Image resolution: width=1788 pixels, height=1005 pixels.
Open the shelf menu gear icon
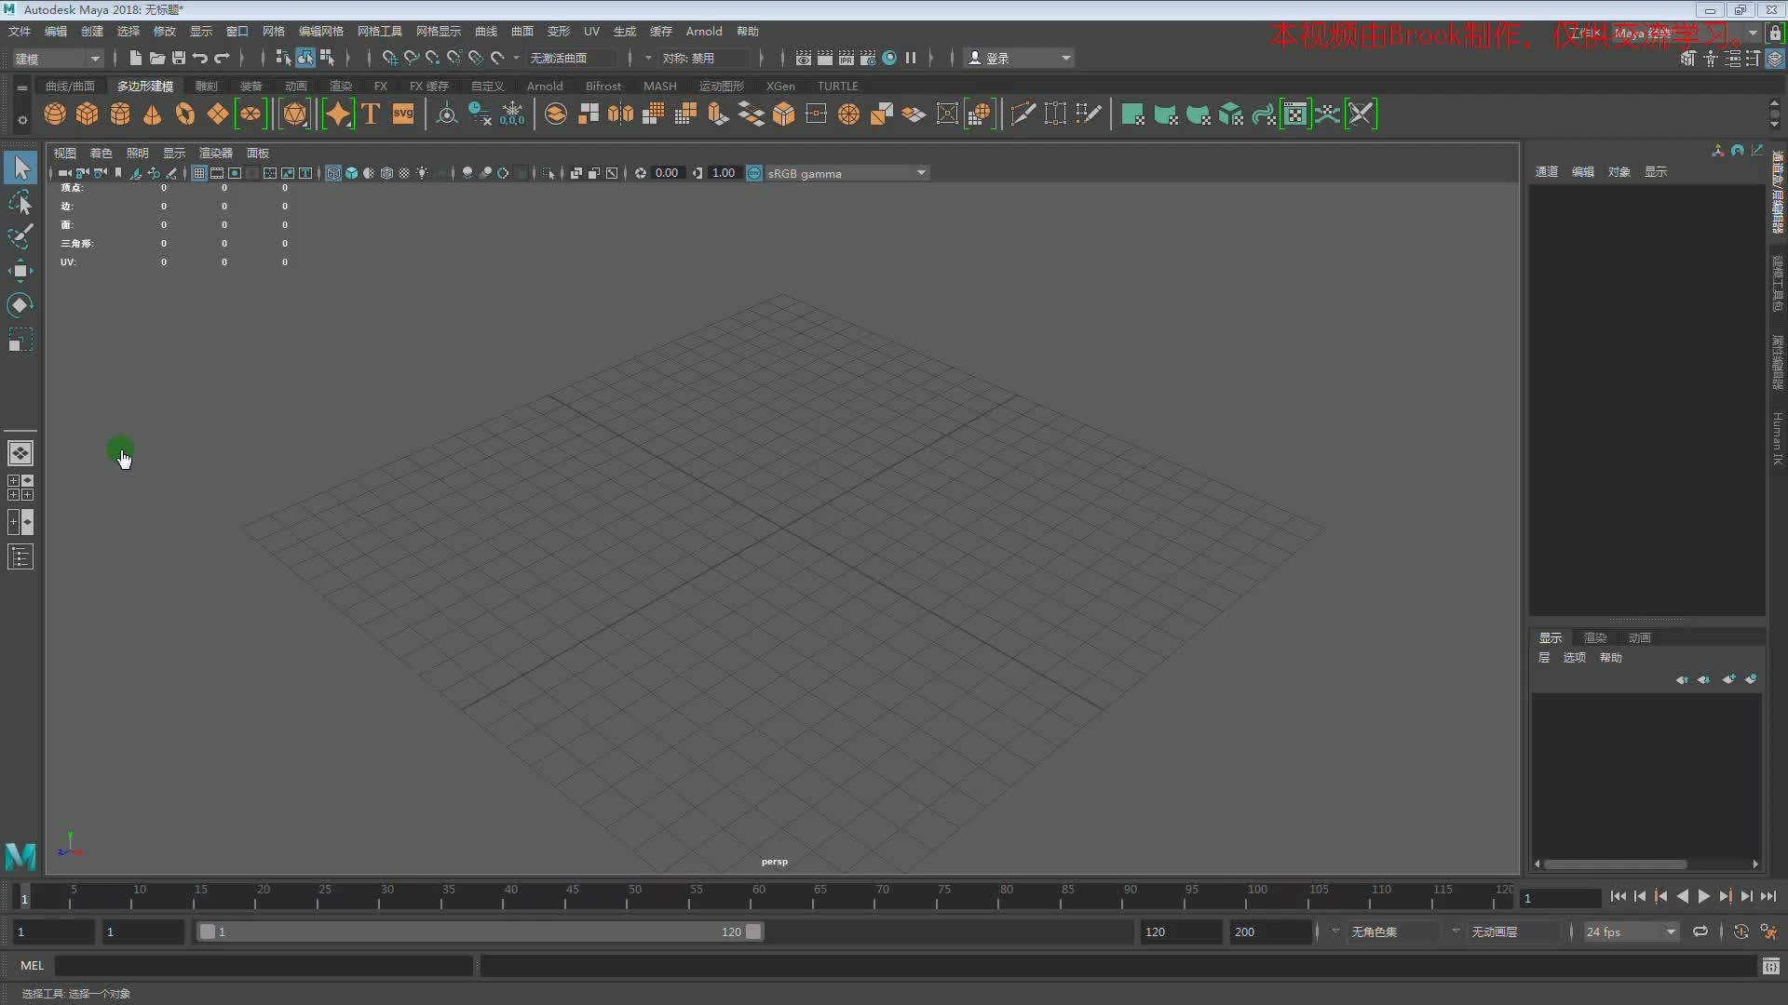[x=22, y=120]
